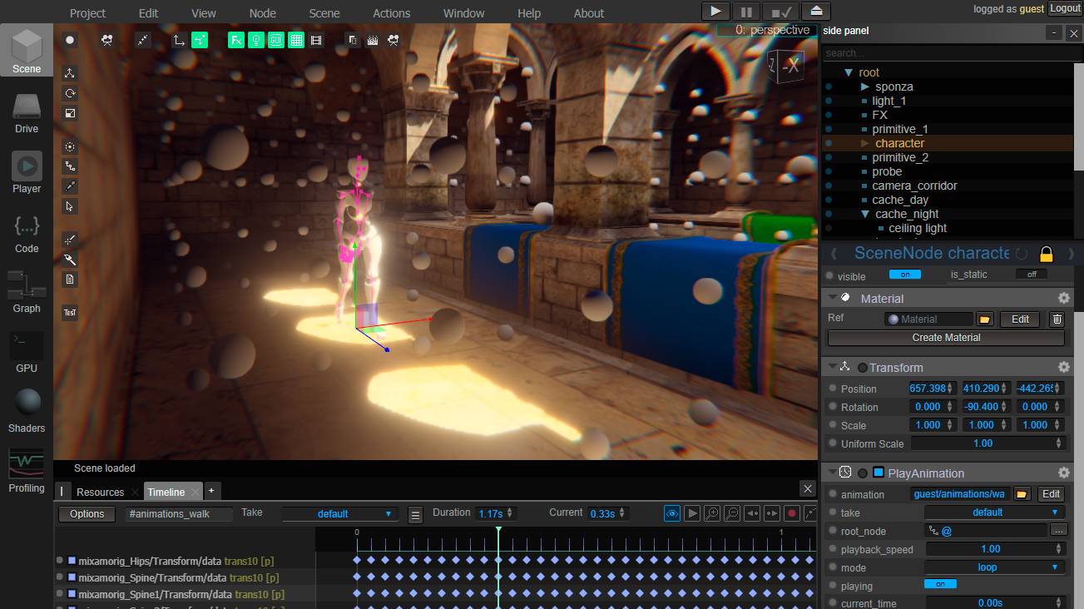1084x609 pixels.
Task: Switch to the Graph editor icon
Action: (27, 291)
